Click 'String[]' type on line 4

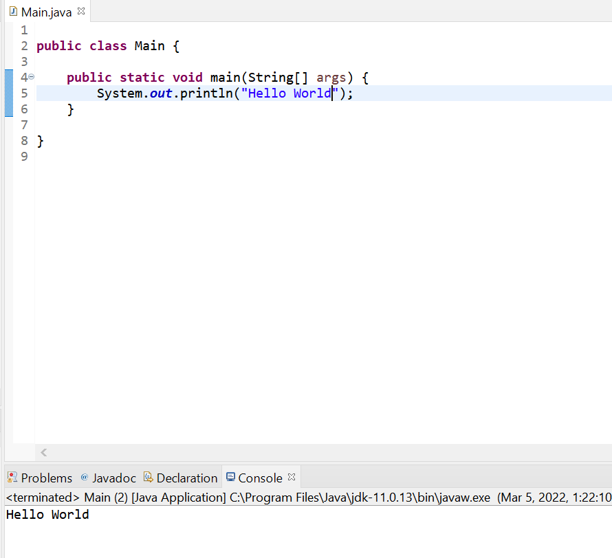(x=278, y=78)
